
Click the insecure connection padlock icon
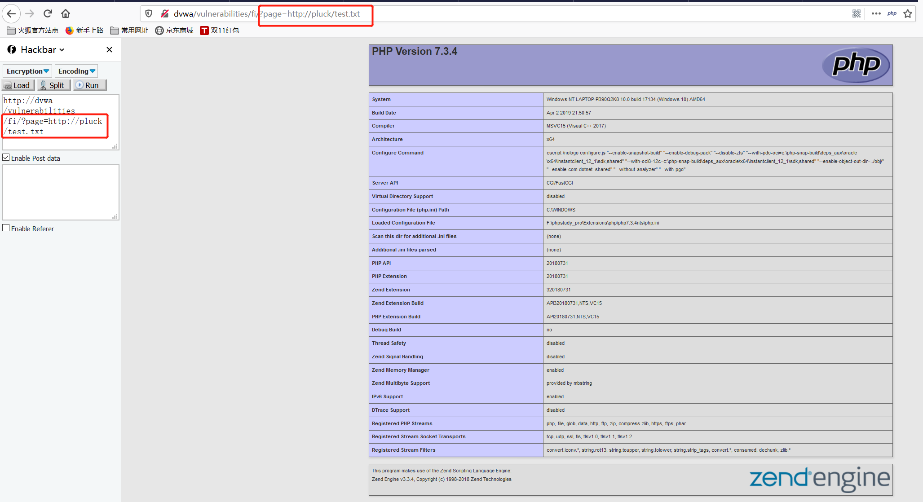(165, 13)
